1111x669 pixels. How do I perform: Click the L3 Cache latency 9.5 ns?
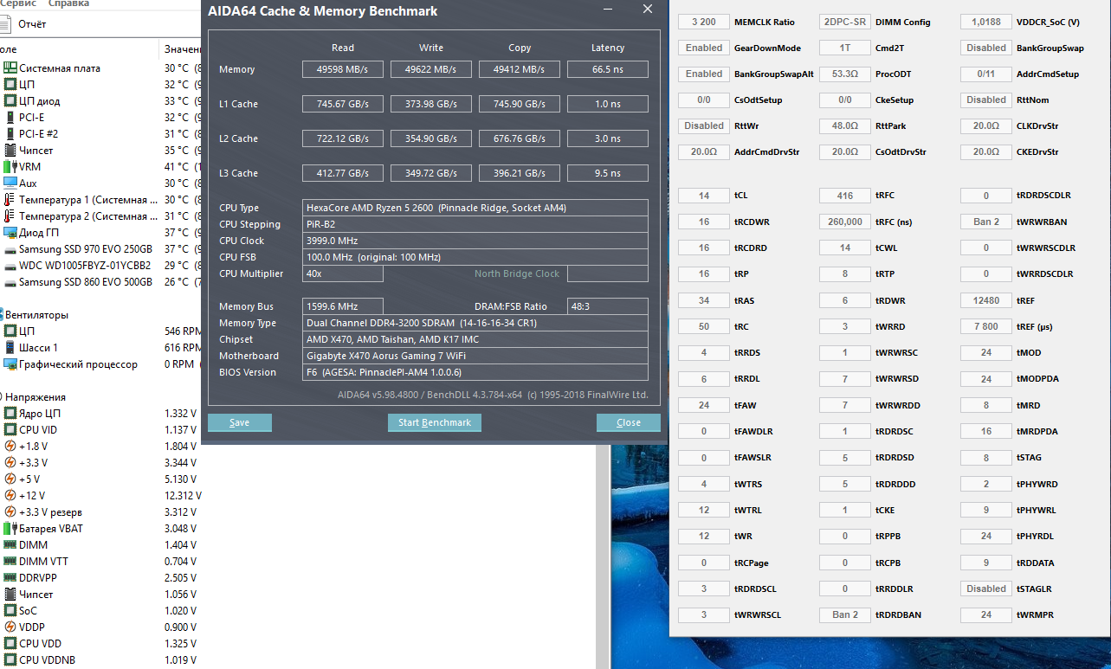pyautogui.click(x=608, y=173)
